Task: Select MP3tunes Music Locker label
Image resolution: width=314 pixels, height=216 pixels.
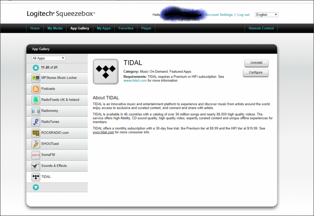Action: [x=59, y=78]
